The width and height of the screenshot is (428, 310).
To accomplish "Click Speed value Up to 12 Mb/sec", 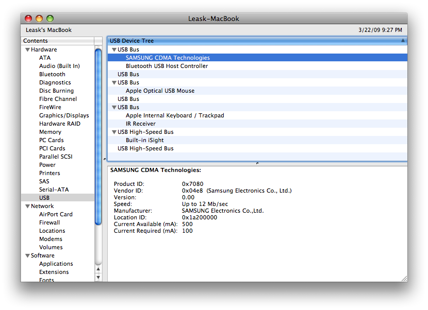I will [x=205, y=204].
